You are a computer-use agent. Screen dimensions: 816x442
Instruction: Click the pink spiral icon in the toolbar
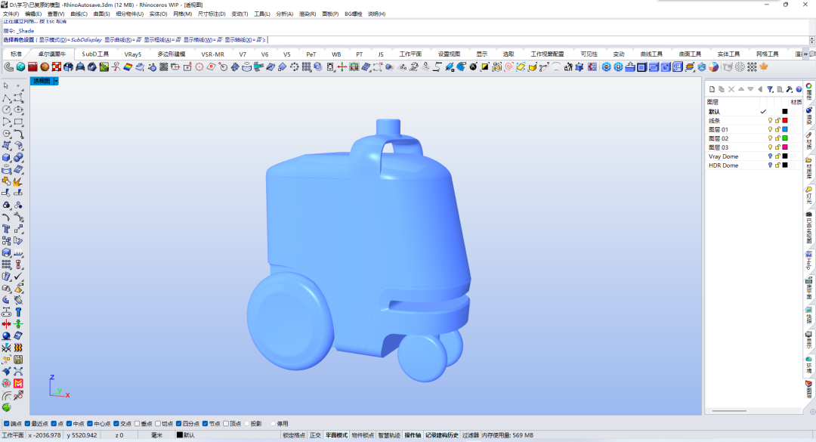(x=509, y=66)
